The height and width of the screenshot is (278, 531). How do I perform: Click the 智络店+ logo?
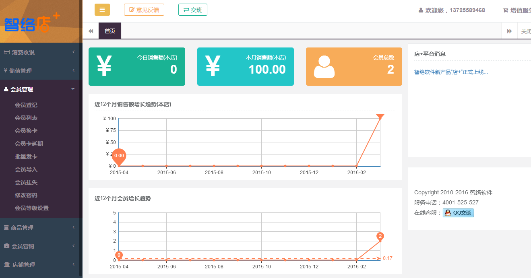coord(32,23)
